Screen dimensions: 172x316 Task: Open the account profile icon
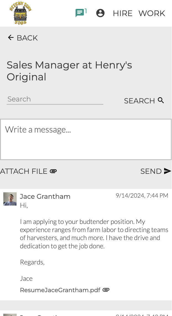[100, 13]
